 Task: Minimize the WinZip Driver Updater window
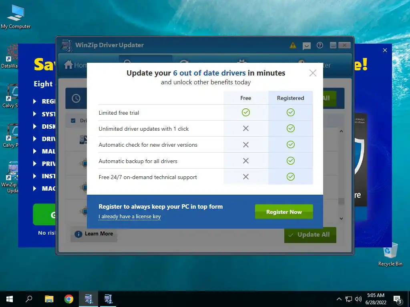333,45
